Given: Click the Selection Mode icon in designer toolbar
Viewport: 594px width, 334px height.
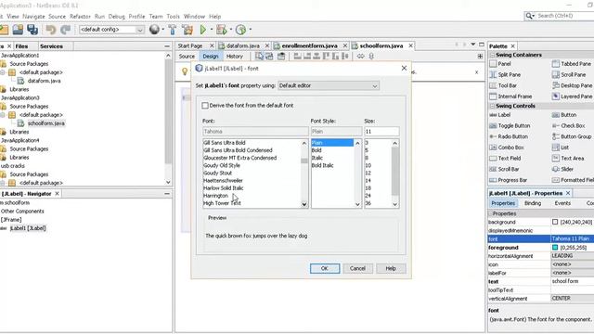Looking at the screenshot, I should (259, 56).
